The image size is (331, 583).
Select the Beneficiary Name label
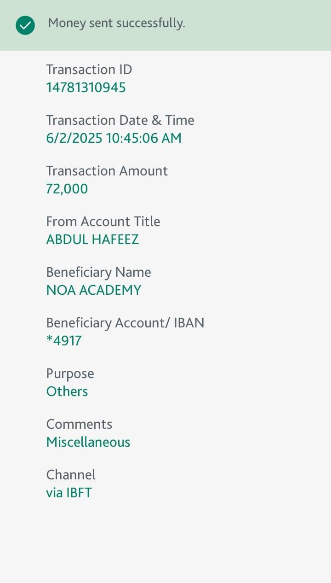(98, 272)
